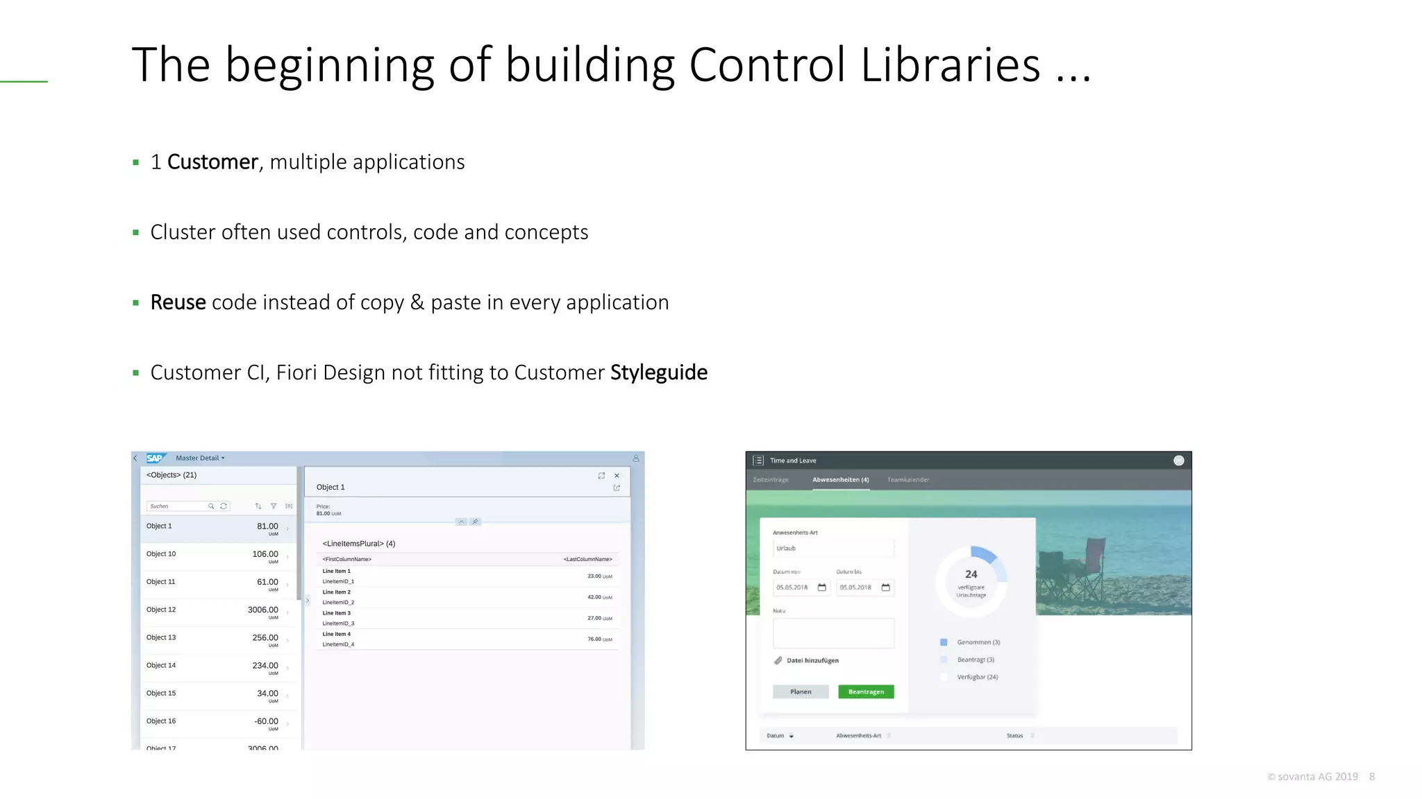Click the <LastColumnName> column header
Screen dimensions: 1422x799
pos(587,559)
